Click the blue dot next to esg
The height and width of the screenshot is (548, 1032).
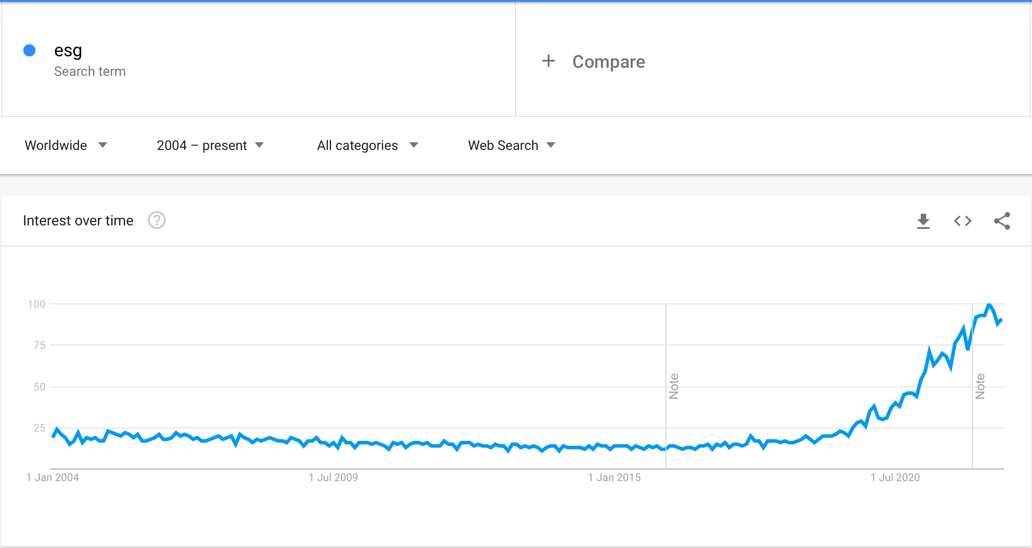pos(29,50)
